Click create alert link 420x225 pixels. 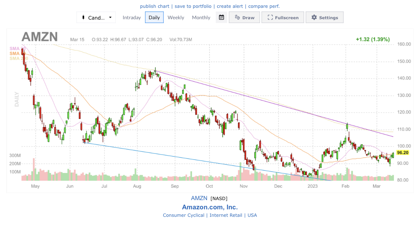click(x=230, y=6)
